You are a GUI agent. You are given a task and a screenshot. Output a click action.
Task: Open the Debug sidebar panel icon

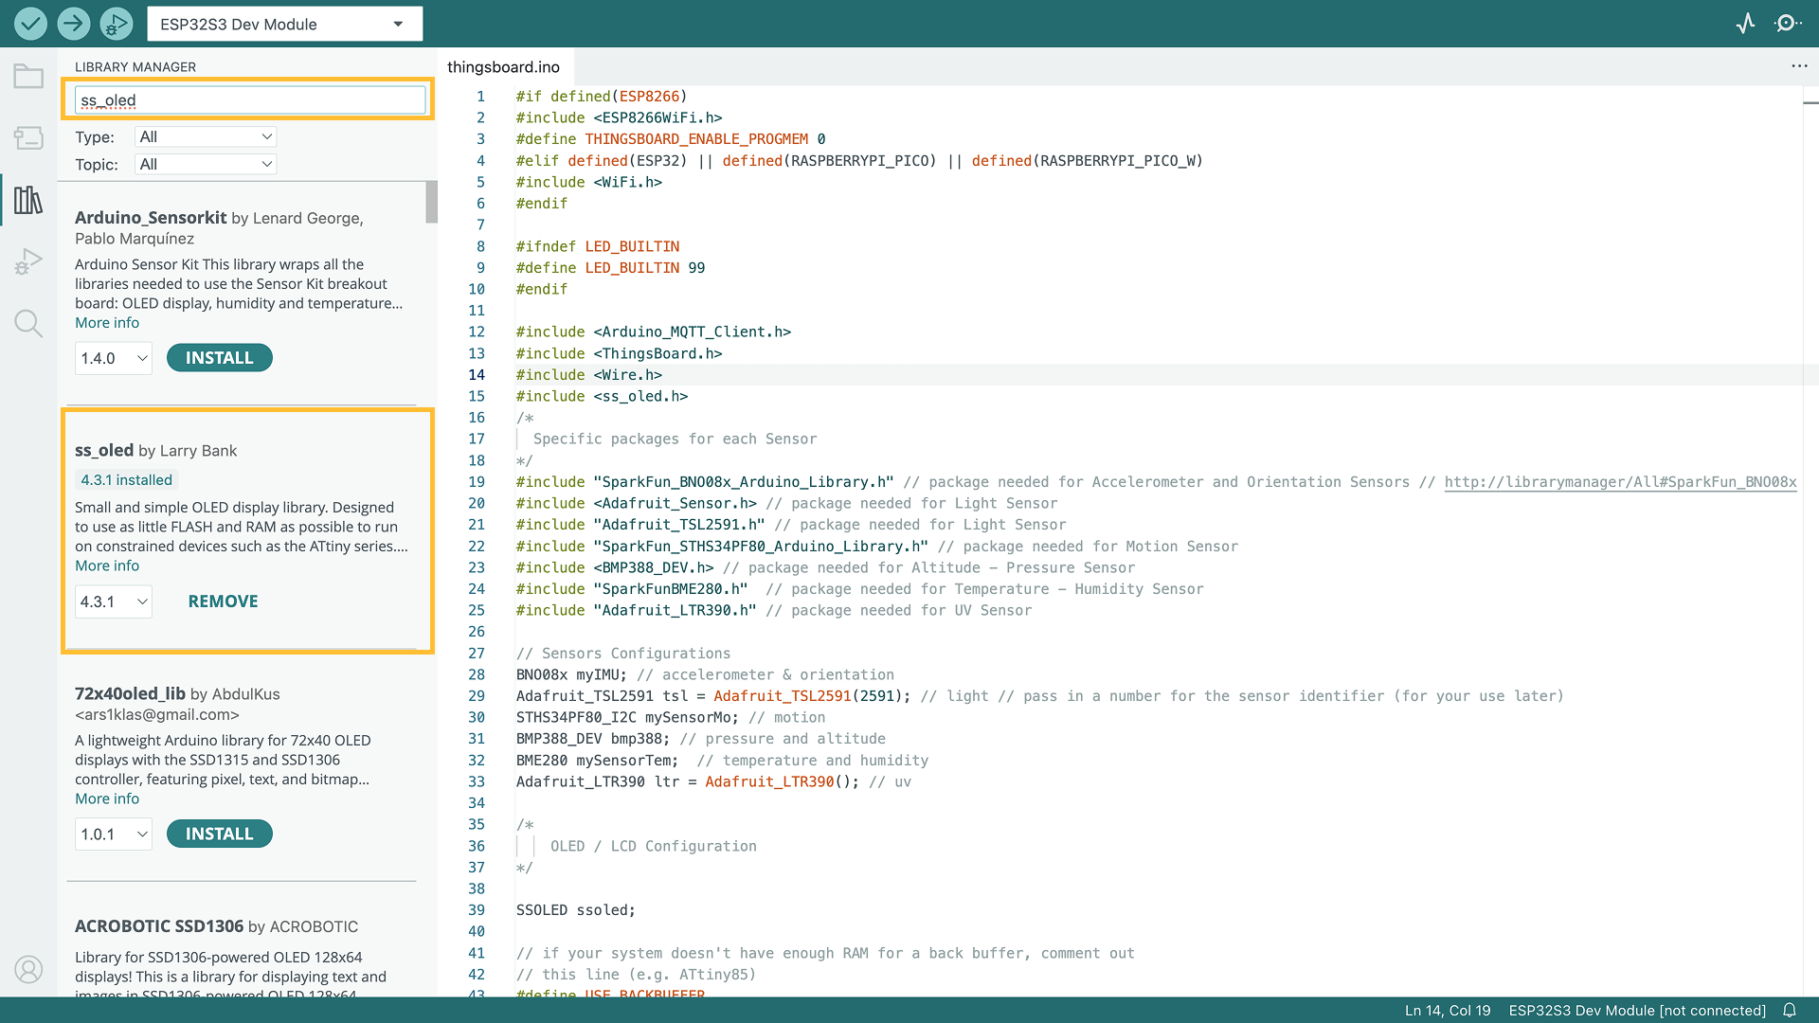pyautogui.click(x=28, y=261)
